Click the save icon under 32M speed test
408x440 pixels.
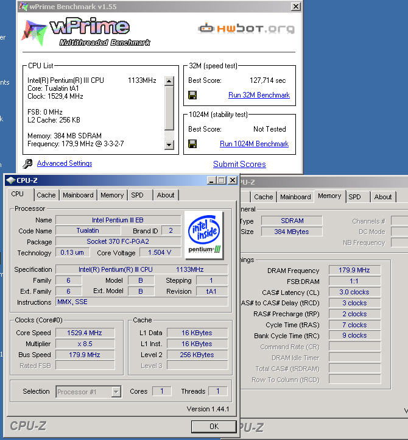[192, 95]
